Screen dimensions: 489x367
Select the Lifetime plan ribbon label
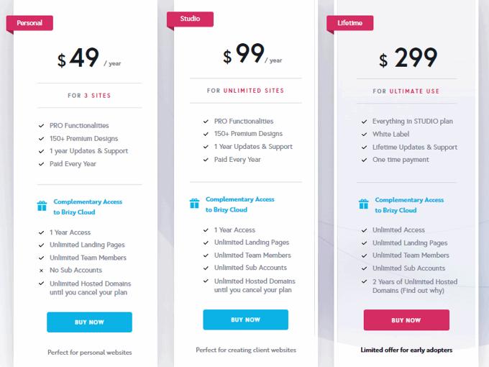350,23
